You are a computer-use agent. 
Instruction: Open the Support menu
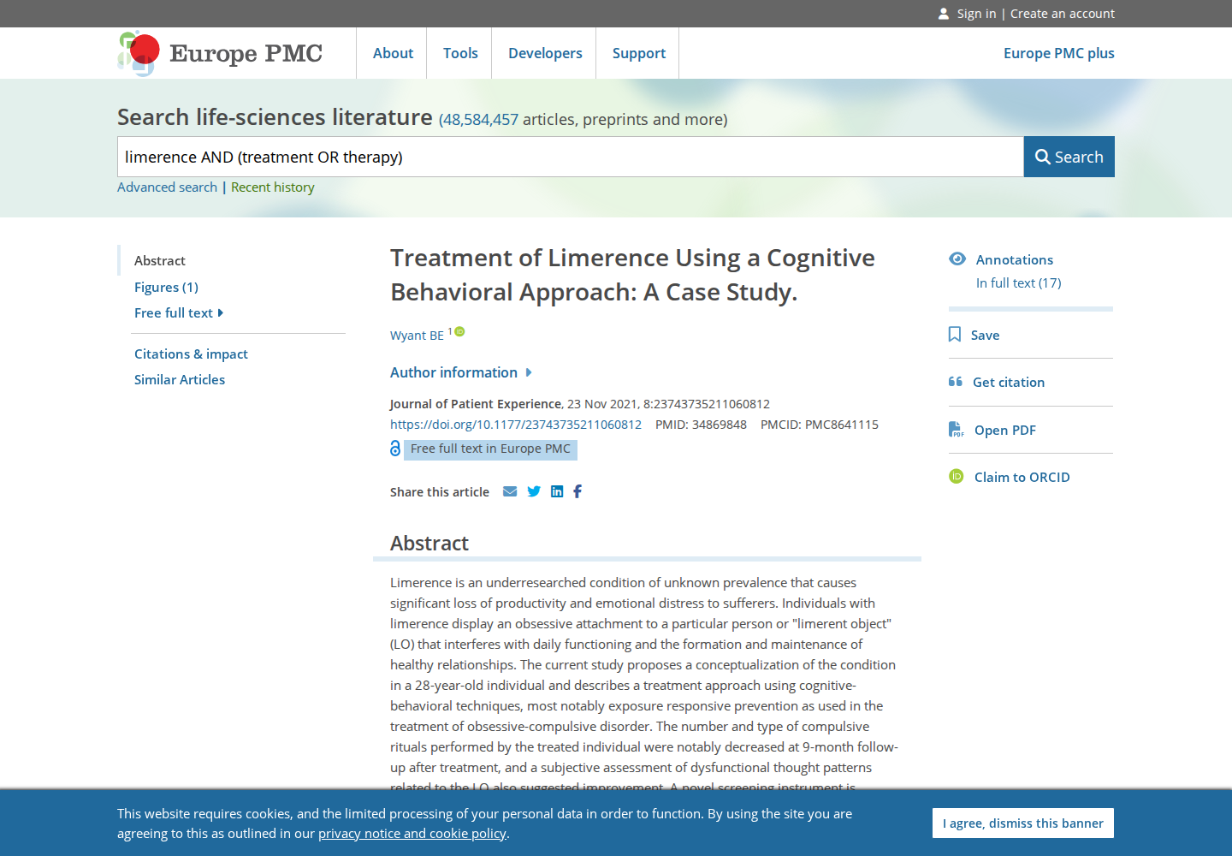[638, 53]
